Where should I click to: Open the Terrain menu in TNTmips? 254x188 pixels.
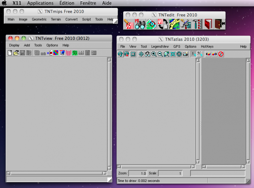coord(56,19)
